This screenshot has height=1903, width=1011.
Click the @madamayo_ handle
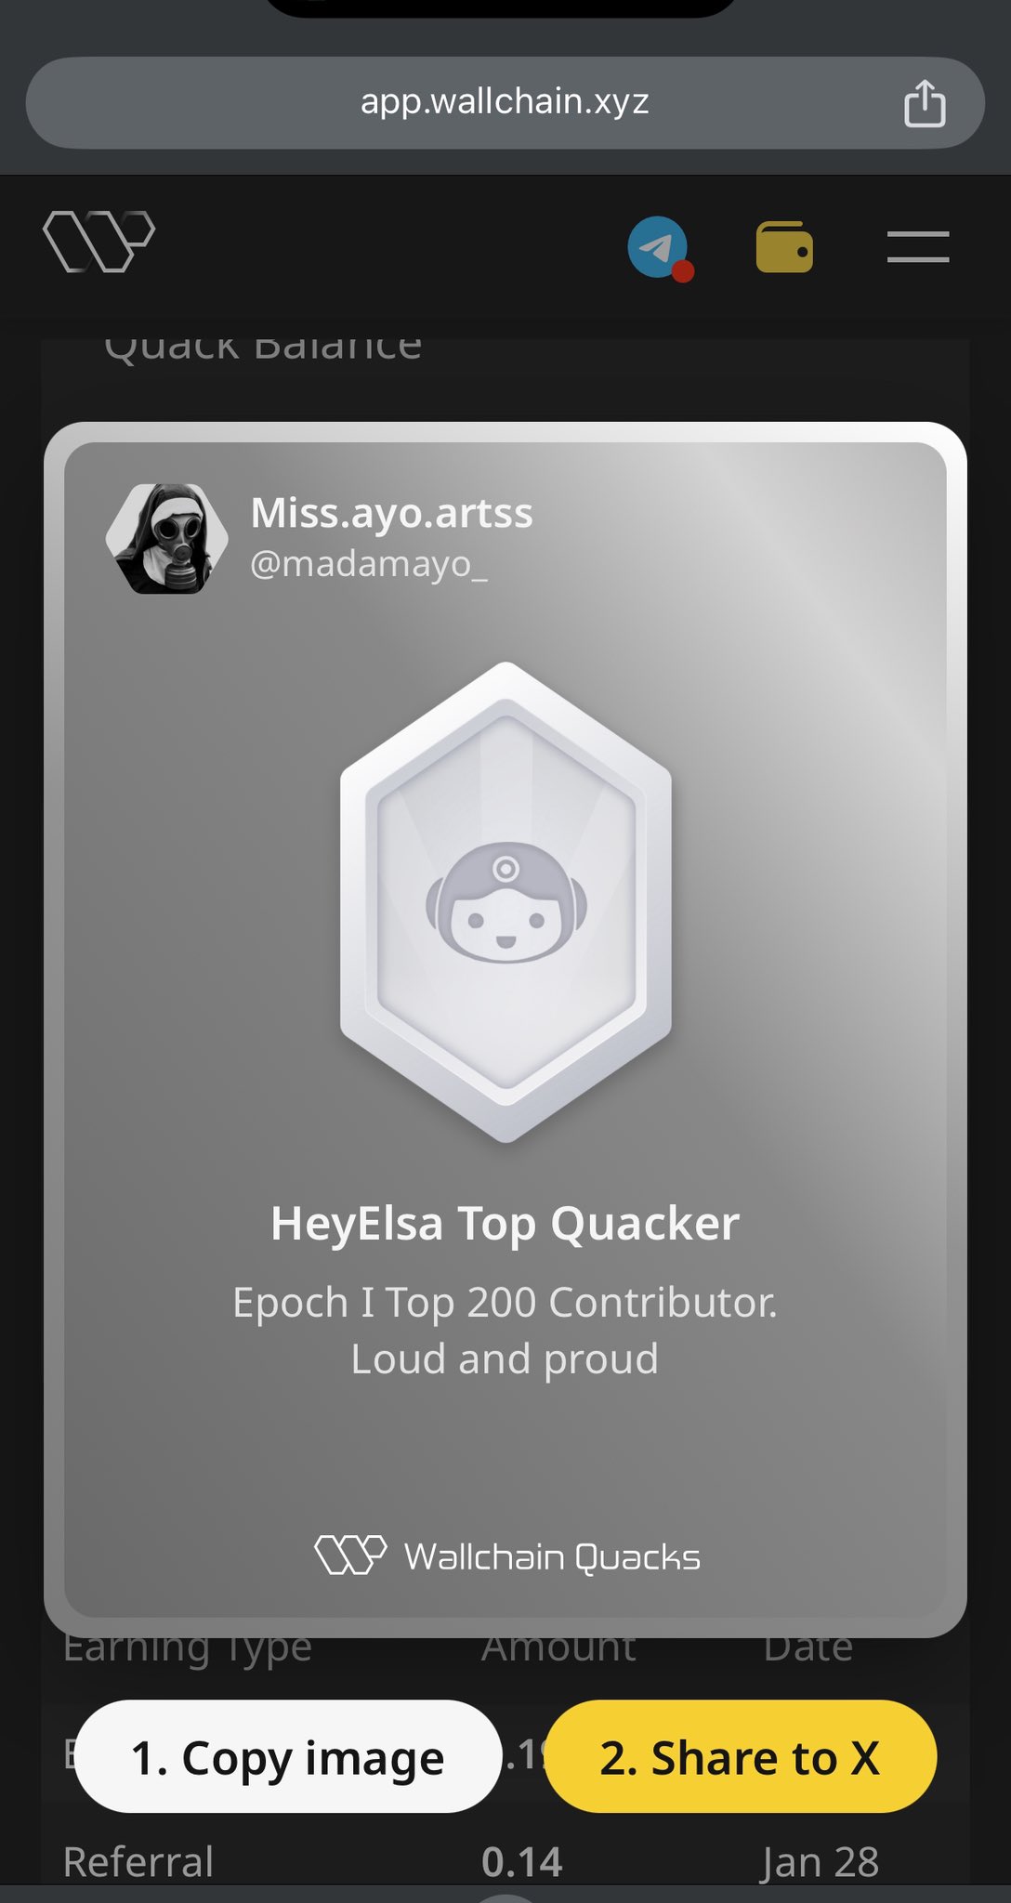pyautogui.click(x=369, y=563)
